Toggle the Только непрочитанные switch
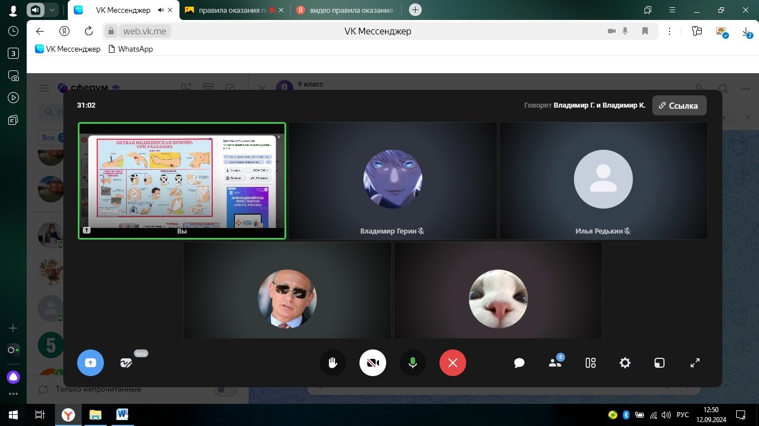The image size is (759, 426). click(226, 389)
